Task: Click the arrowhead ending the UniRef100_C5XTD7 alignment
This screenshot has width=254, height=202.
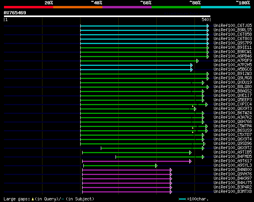Action: tap(203, 135)
